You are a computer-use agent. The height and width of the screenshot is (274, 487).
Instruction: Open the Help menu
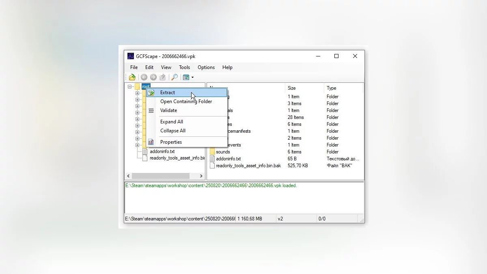click(x=227, y=67)
